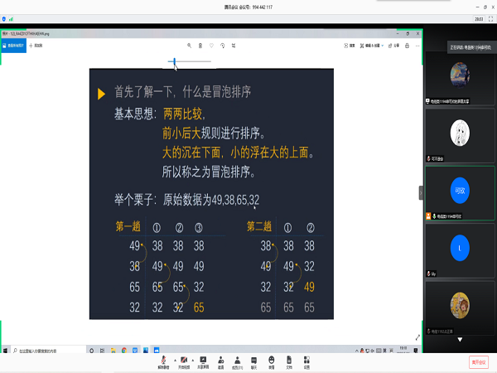Select the blue image viewer tab
This screenshot has width=497, height=373.
14,46
